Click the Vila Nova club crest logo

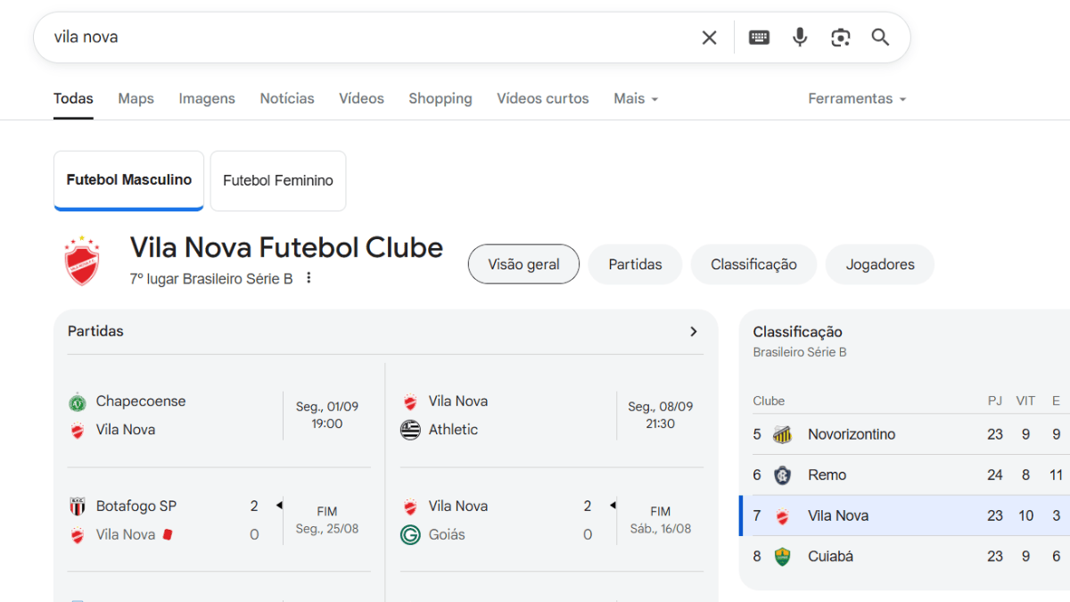click(x=82, y=261)
